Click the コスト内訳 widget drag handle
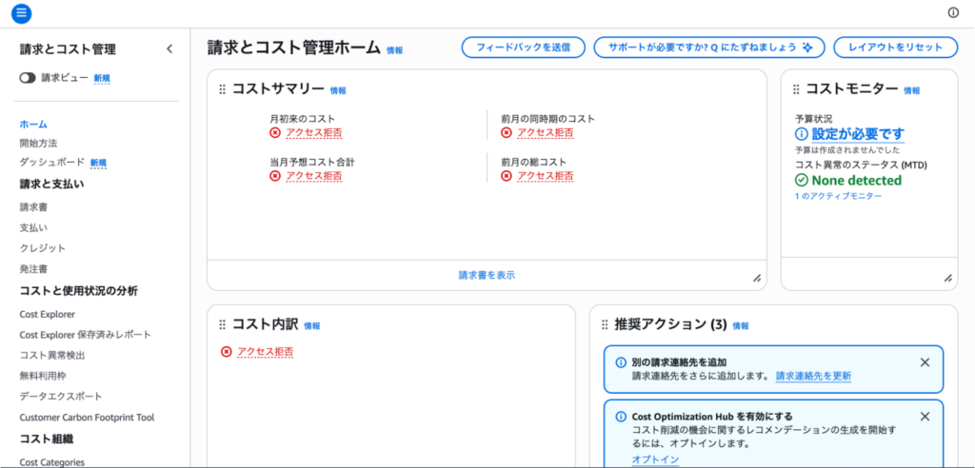Screen dimensions: 975x468 [222, 325]
